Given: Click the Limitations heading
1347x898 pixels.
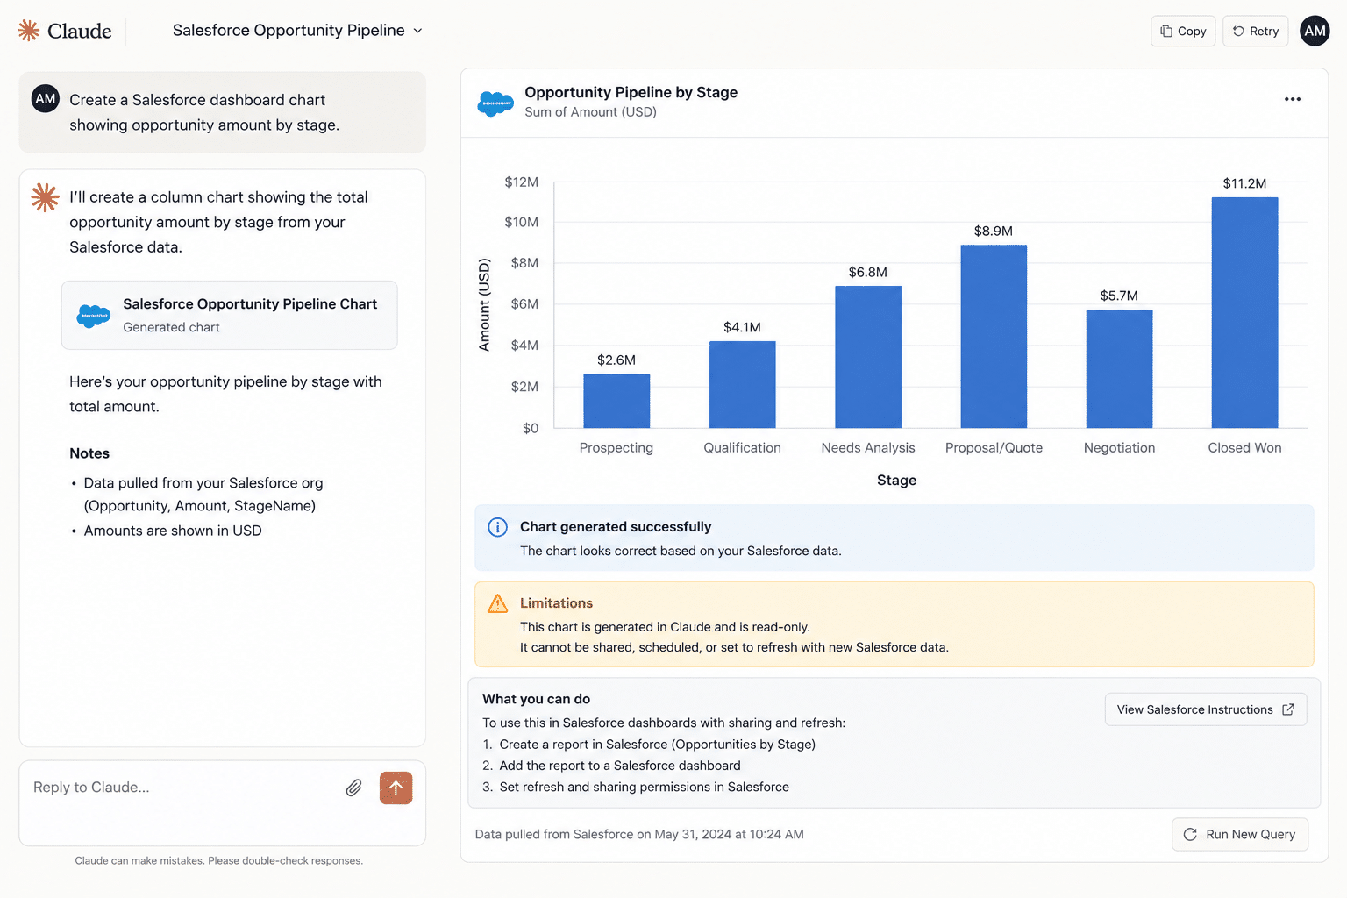Looking at the screenshot, I should coord(556,602).
